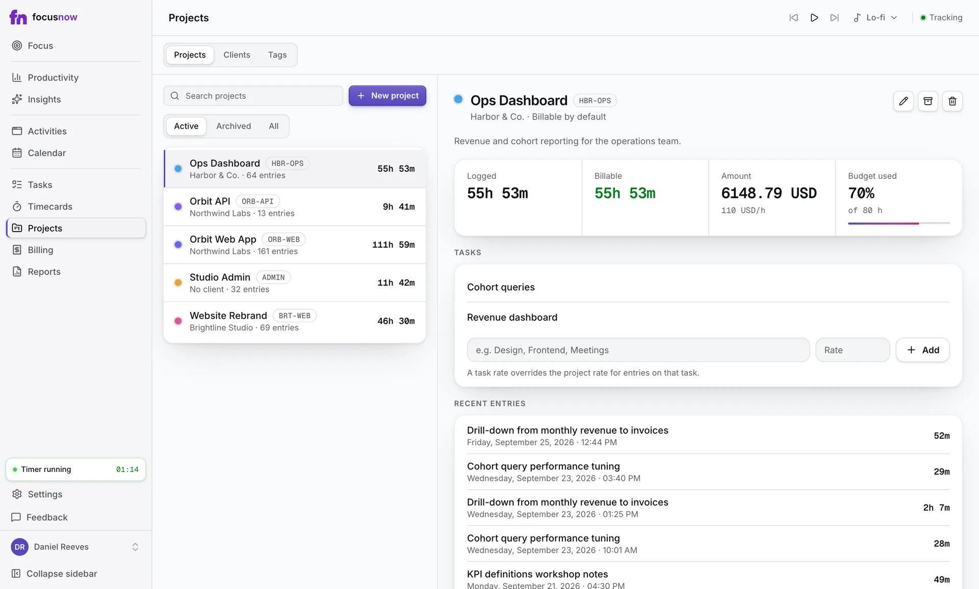Edit the Ops Dashboard project with the pencil icon
This screenshot has width=979, height=589.
tap(904, 101)
